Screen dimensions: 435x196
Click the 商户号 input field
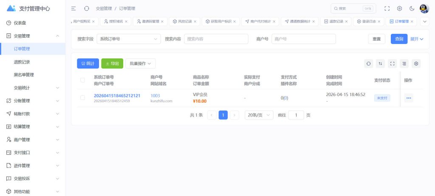[x=303, y=39]
